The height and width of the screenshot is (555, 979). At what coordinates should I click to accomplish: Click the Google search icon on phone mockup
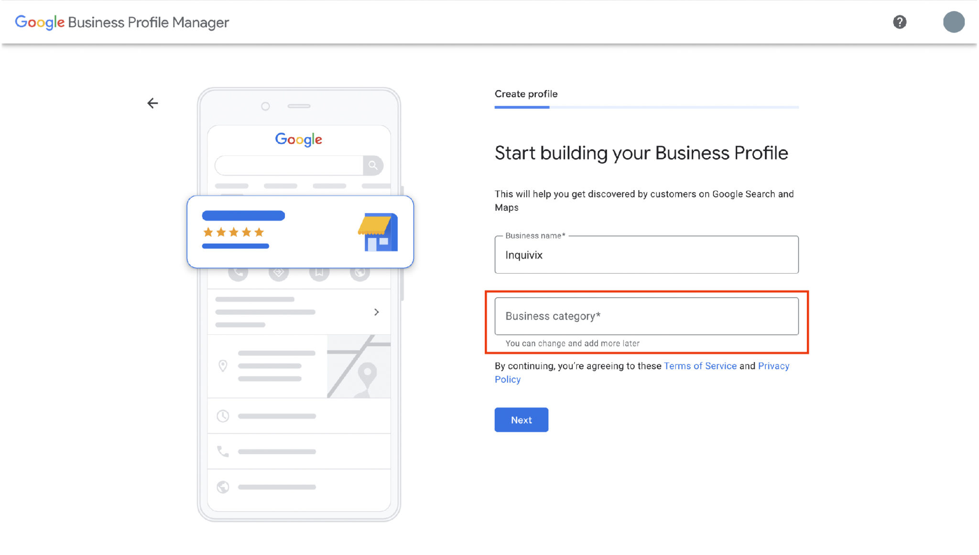pos(373,165)
